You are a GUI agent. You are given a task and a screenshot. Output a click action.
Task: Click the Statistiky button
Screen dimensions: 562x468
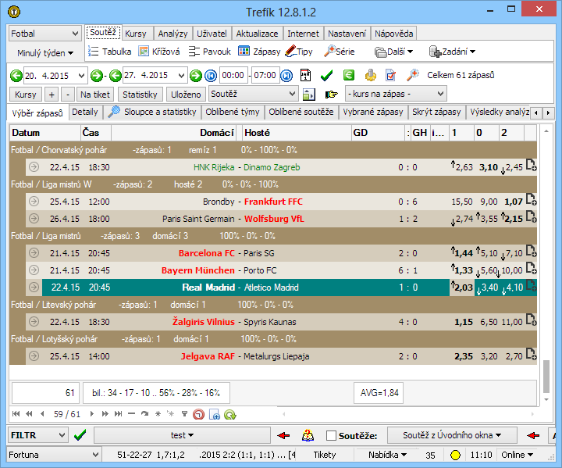coord(140,95)
